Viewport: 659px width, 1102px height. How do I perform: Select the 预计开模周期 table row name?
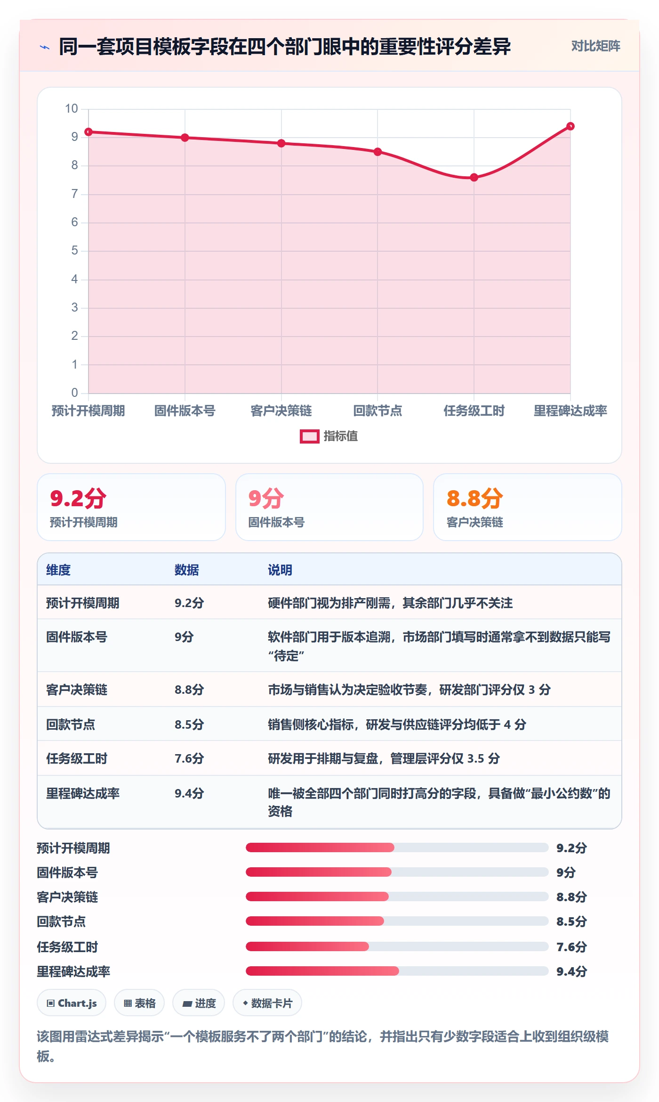[x=83, y=603]
